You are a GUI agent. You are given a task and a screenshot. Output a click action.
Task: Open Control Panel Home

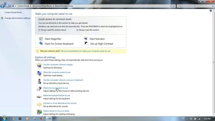click(x=13, y=12)
